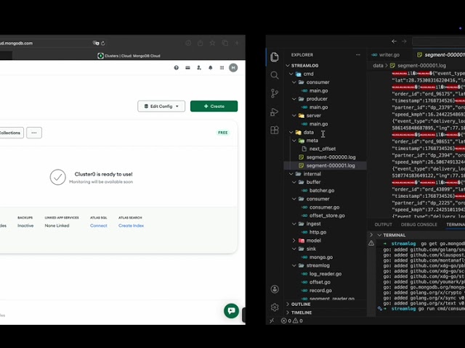Open consumer.go in the explorer
Screen dimensions: 465x348
[x=325, y=207]
